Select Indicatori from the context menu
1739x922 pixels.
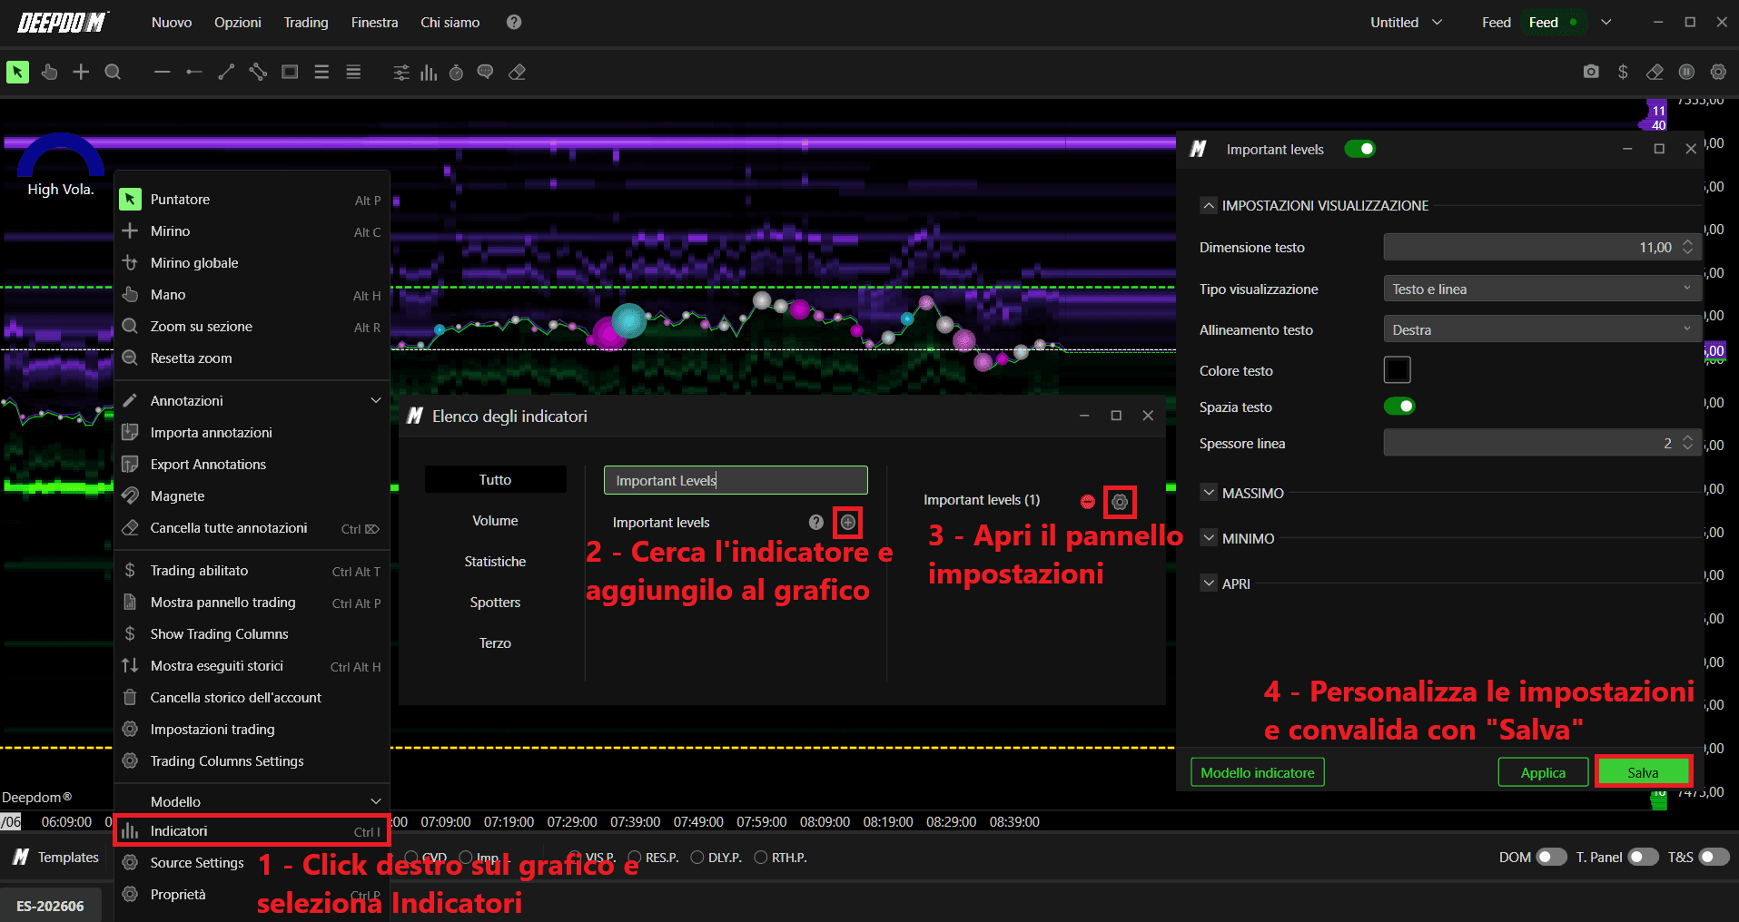(252, 831)
